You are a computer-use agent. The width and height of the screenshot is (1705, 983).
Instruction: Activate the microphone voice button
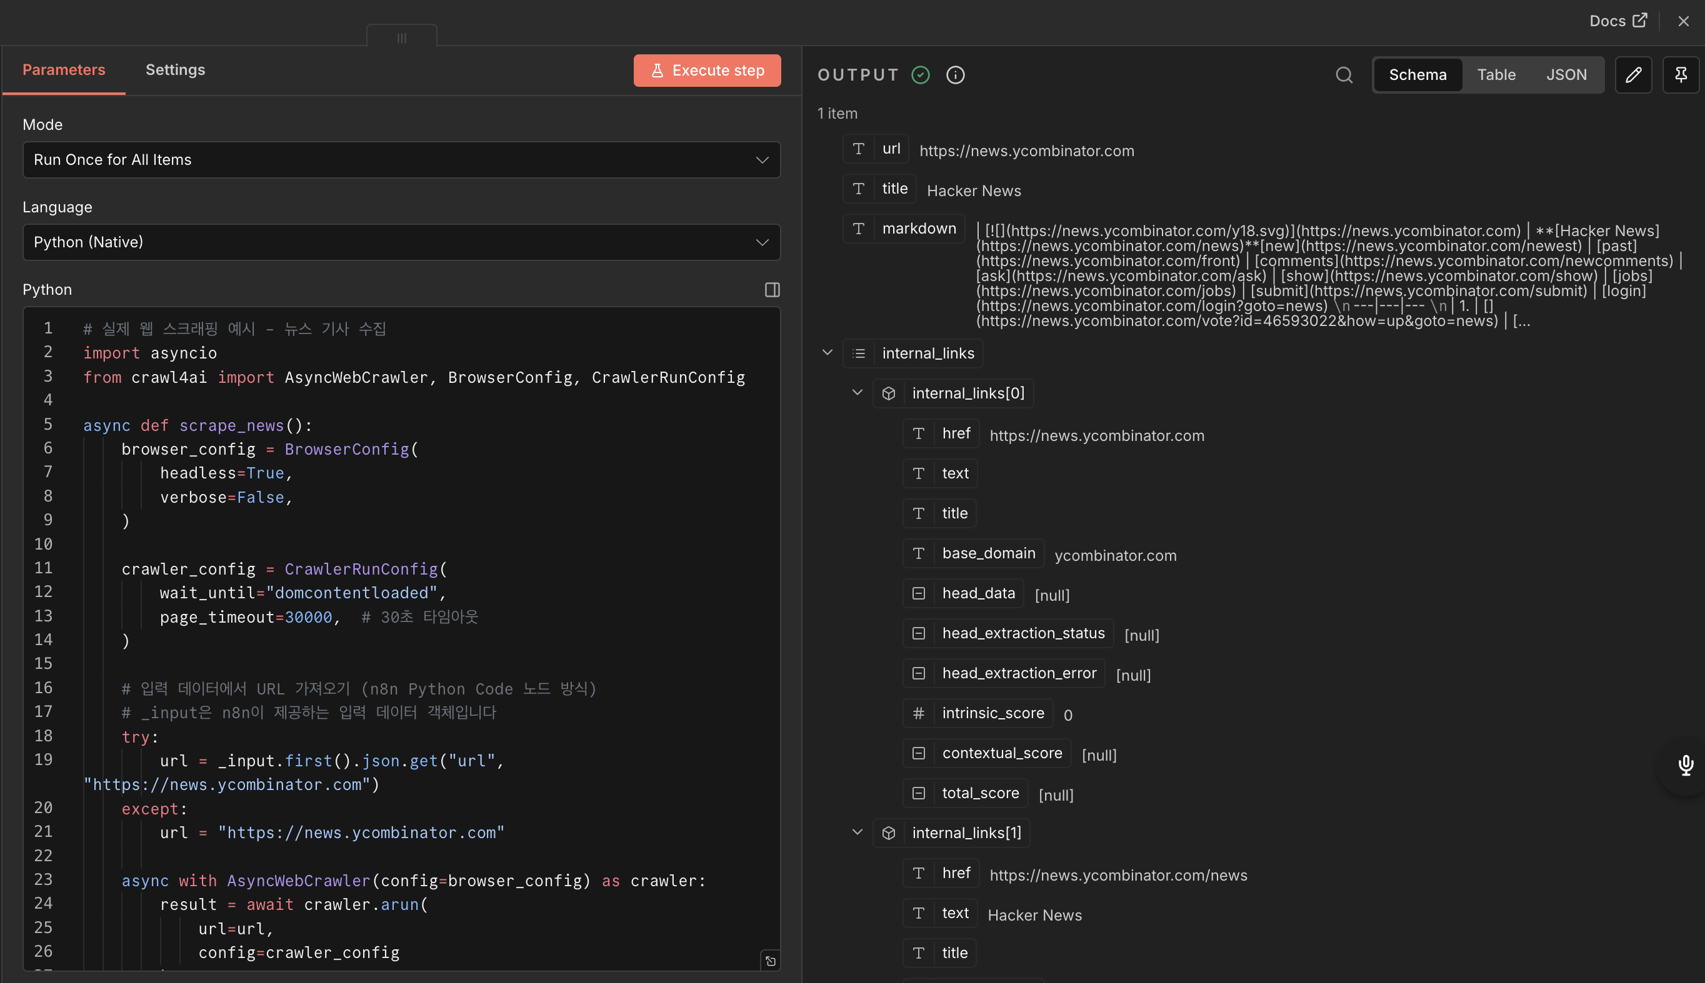pos(1686,765)
